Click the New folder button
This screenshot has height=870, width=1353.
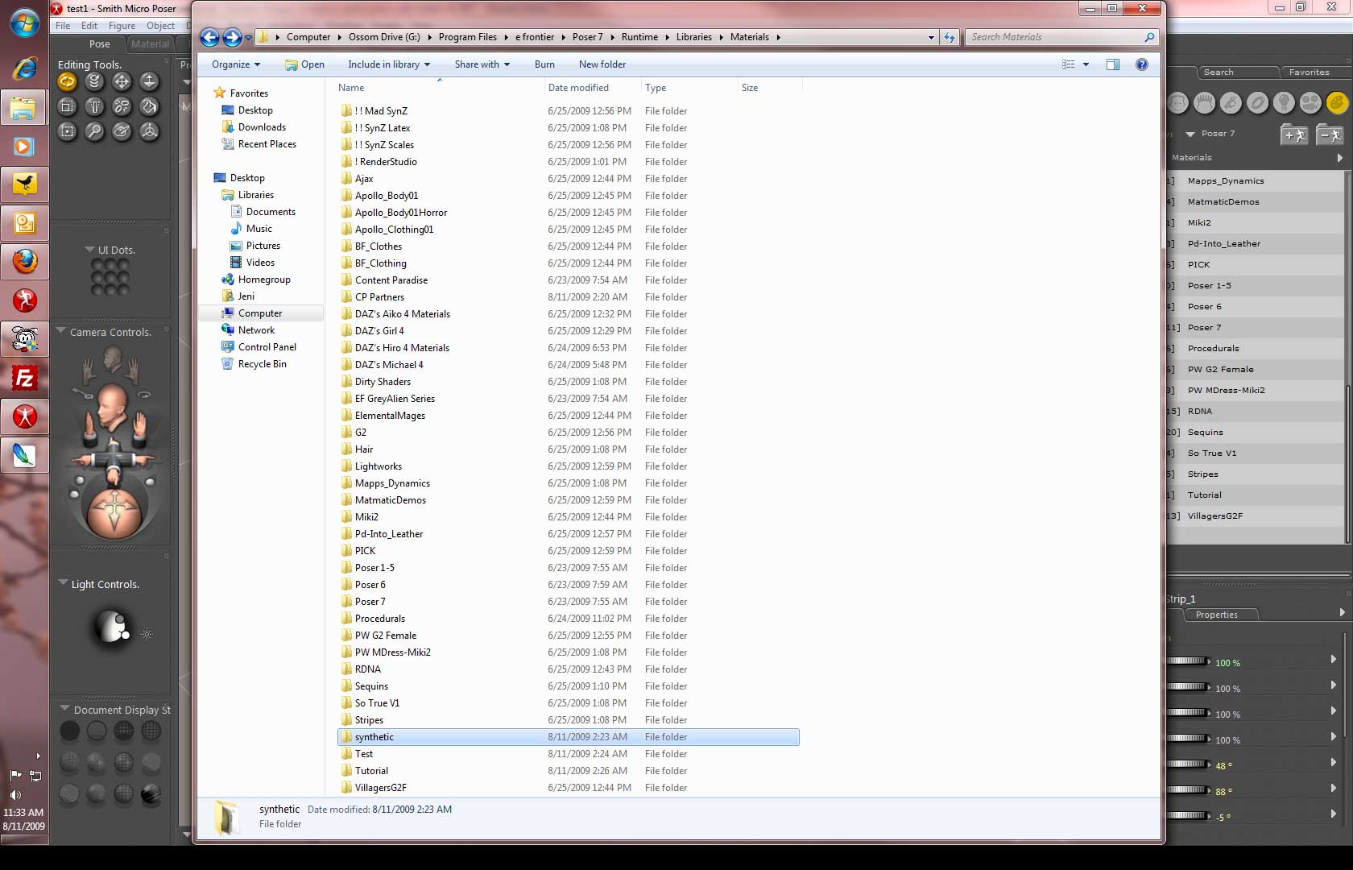602,64
